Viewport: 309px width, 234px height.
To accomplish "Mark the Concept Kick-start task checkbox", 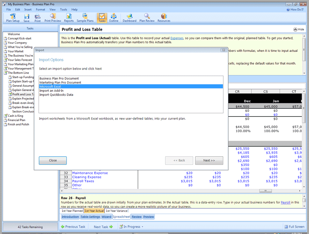I will 5,39.
